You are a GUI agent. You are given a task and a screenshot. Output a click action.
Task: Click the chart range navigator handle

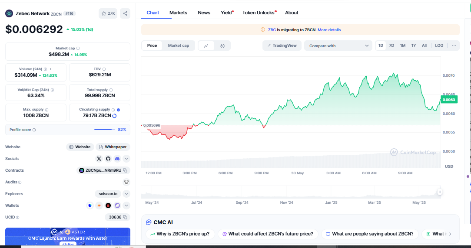tap(439, 192)
